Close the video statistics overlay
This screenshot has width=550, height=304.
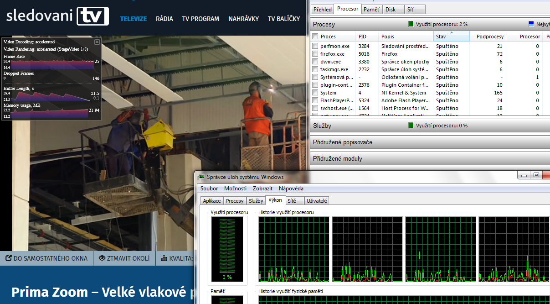click(x=97, y=42)
